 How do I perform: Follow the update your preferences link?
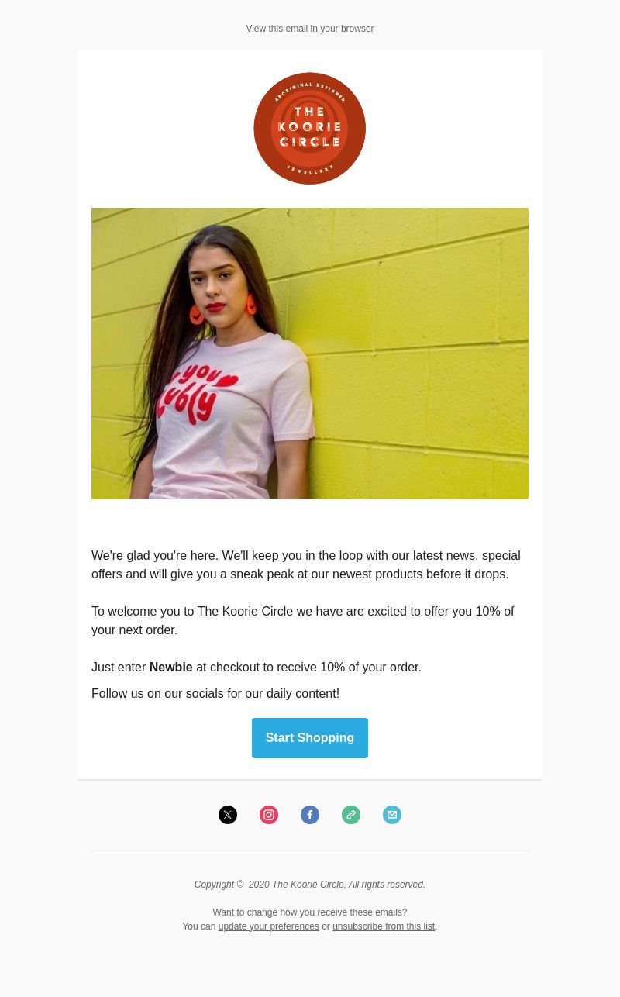pyautogui.click(x=268, y=926)
